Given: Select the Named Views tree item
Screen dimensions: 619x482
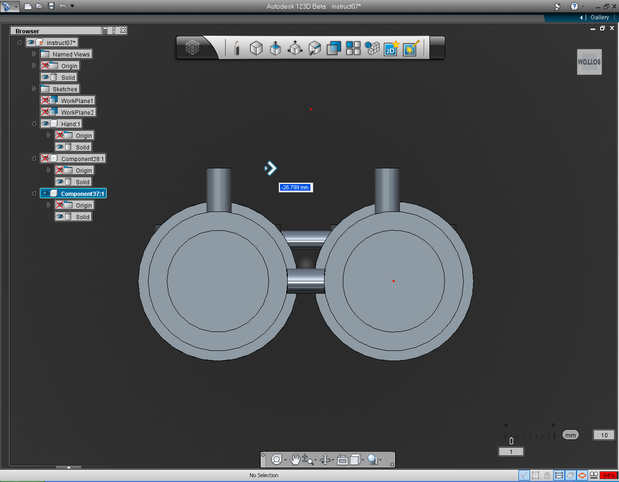Looking at the screenshot, I should click(66, 54).
